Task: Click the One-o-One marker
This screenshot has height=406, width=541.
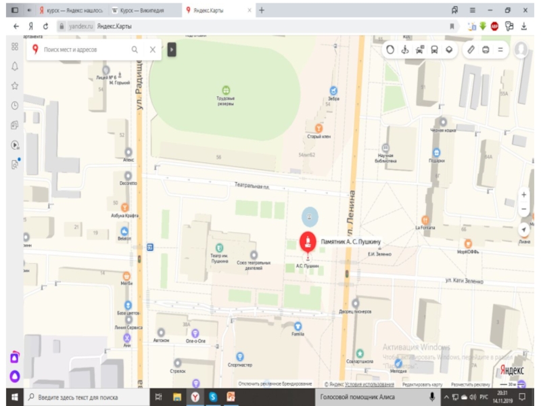Action: coord(195,333)
